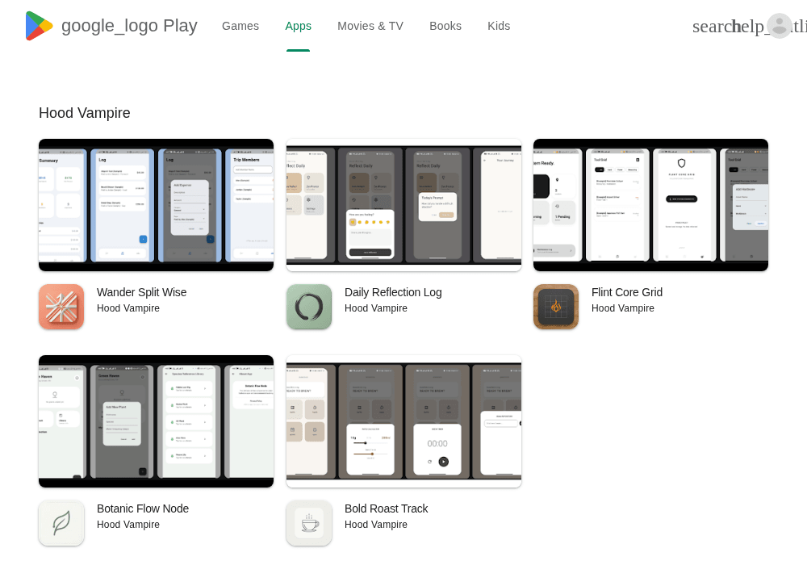Click the Hood Vampire page heading
Screen dimensions: 807x565
pyautogui.click(x=85, y=113)
